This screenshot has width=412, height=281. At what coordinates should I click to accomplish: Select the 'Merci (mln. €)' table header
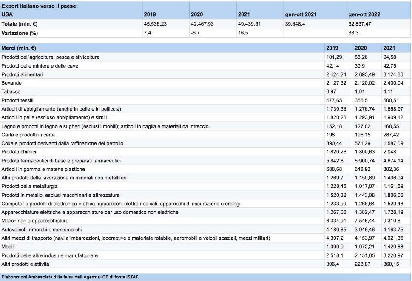point(19,48)
